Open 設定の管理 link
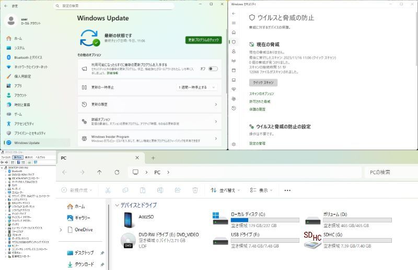 pyautogui.click(x=257, y=143)
